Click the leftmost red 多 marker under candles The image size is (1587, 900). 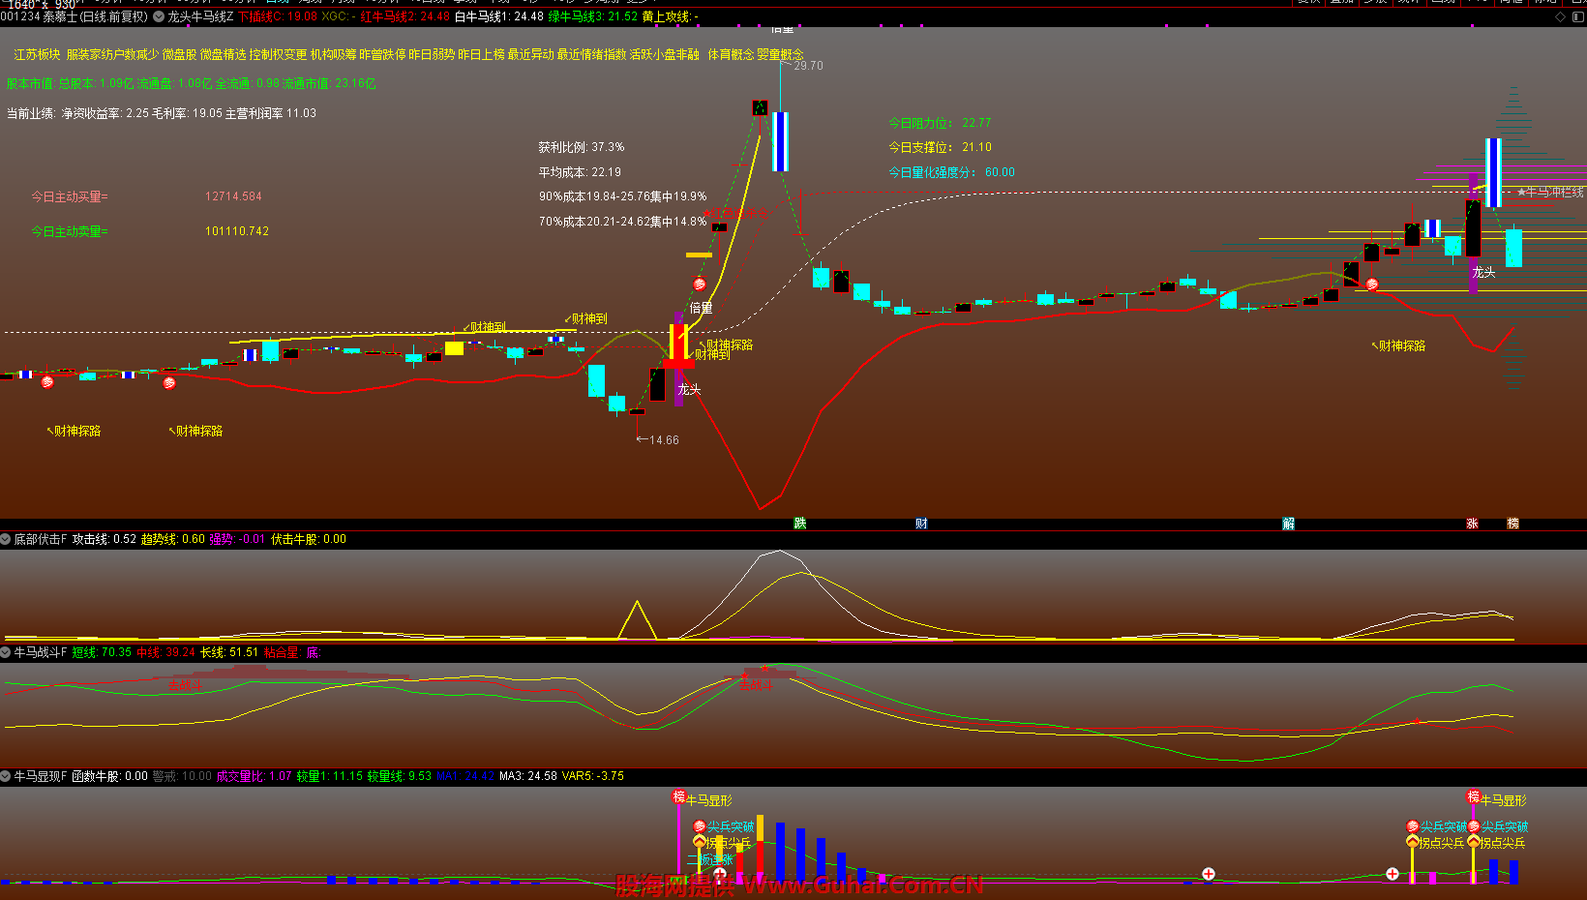(47, 382)
